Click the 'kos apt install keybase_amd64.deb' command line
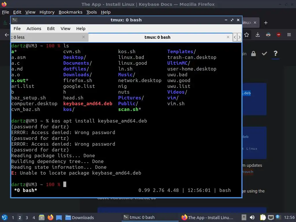 click(99, 121)
